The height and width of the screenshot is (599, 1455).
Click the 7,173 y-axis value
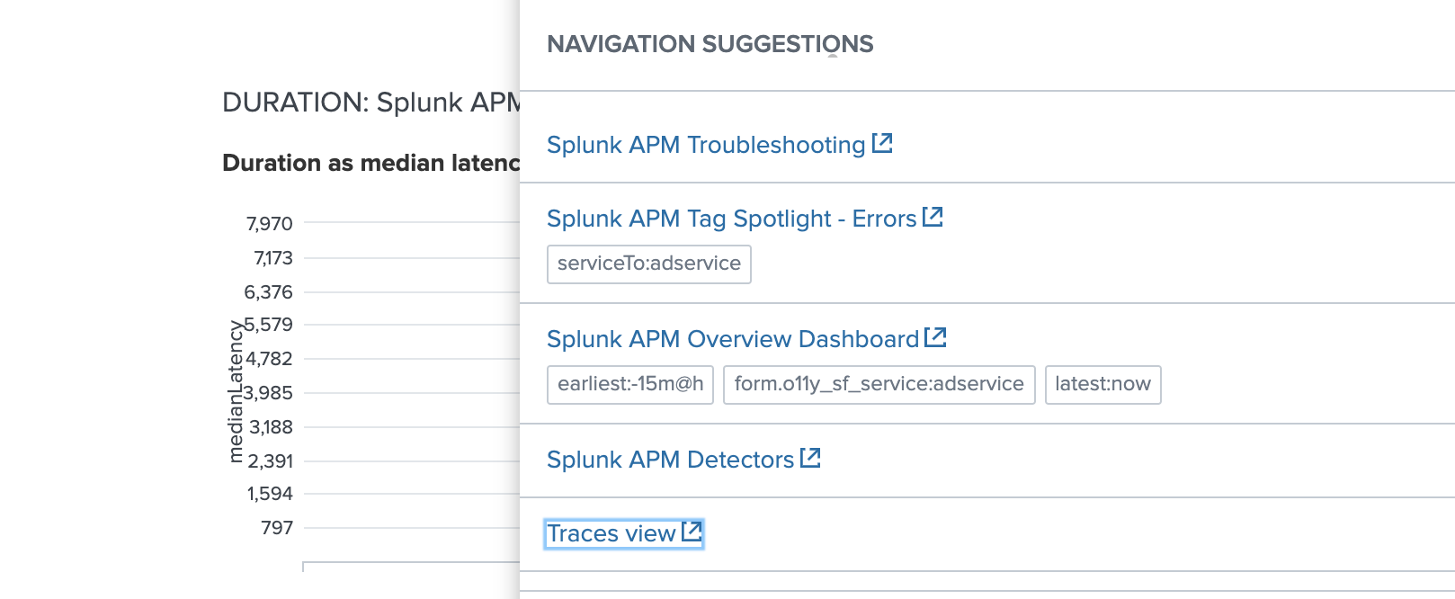(273, 258)
